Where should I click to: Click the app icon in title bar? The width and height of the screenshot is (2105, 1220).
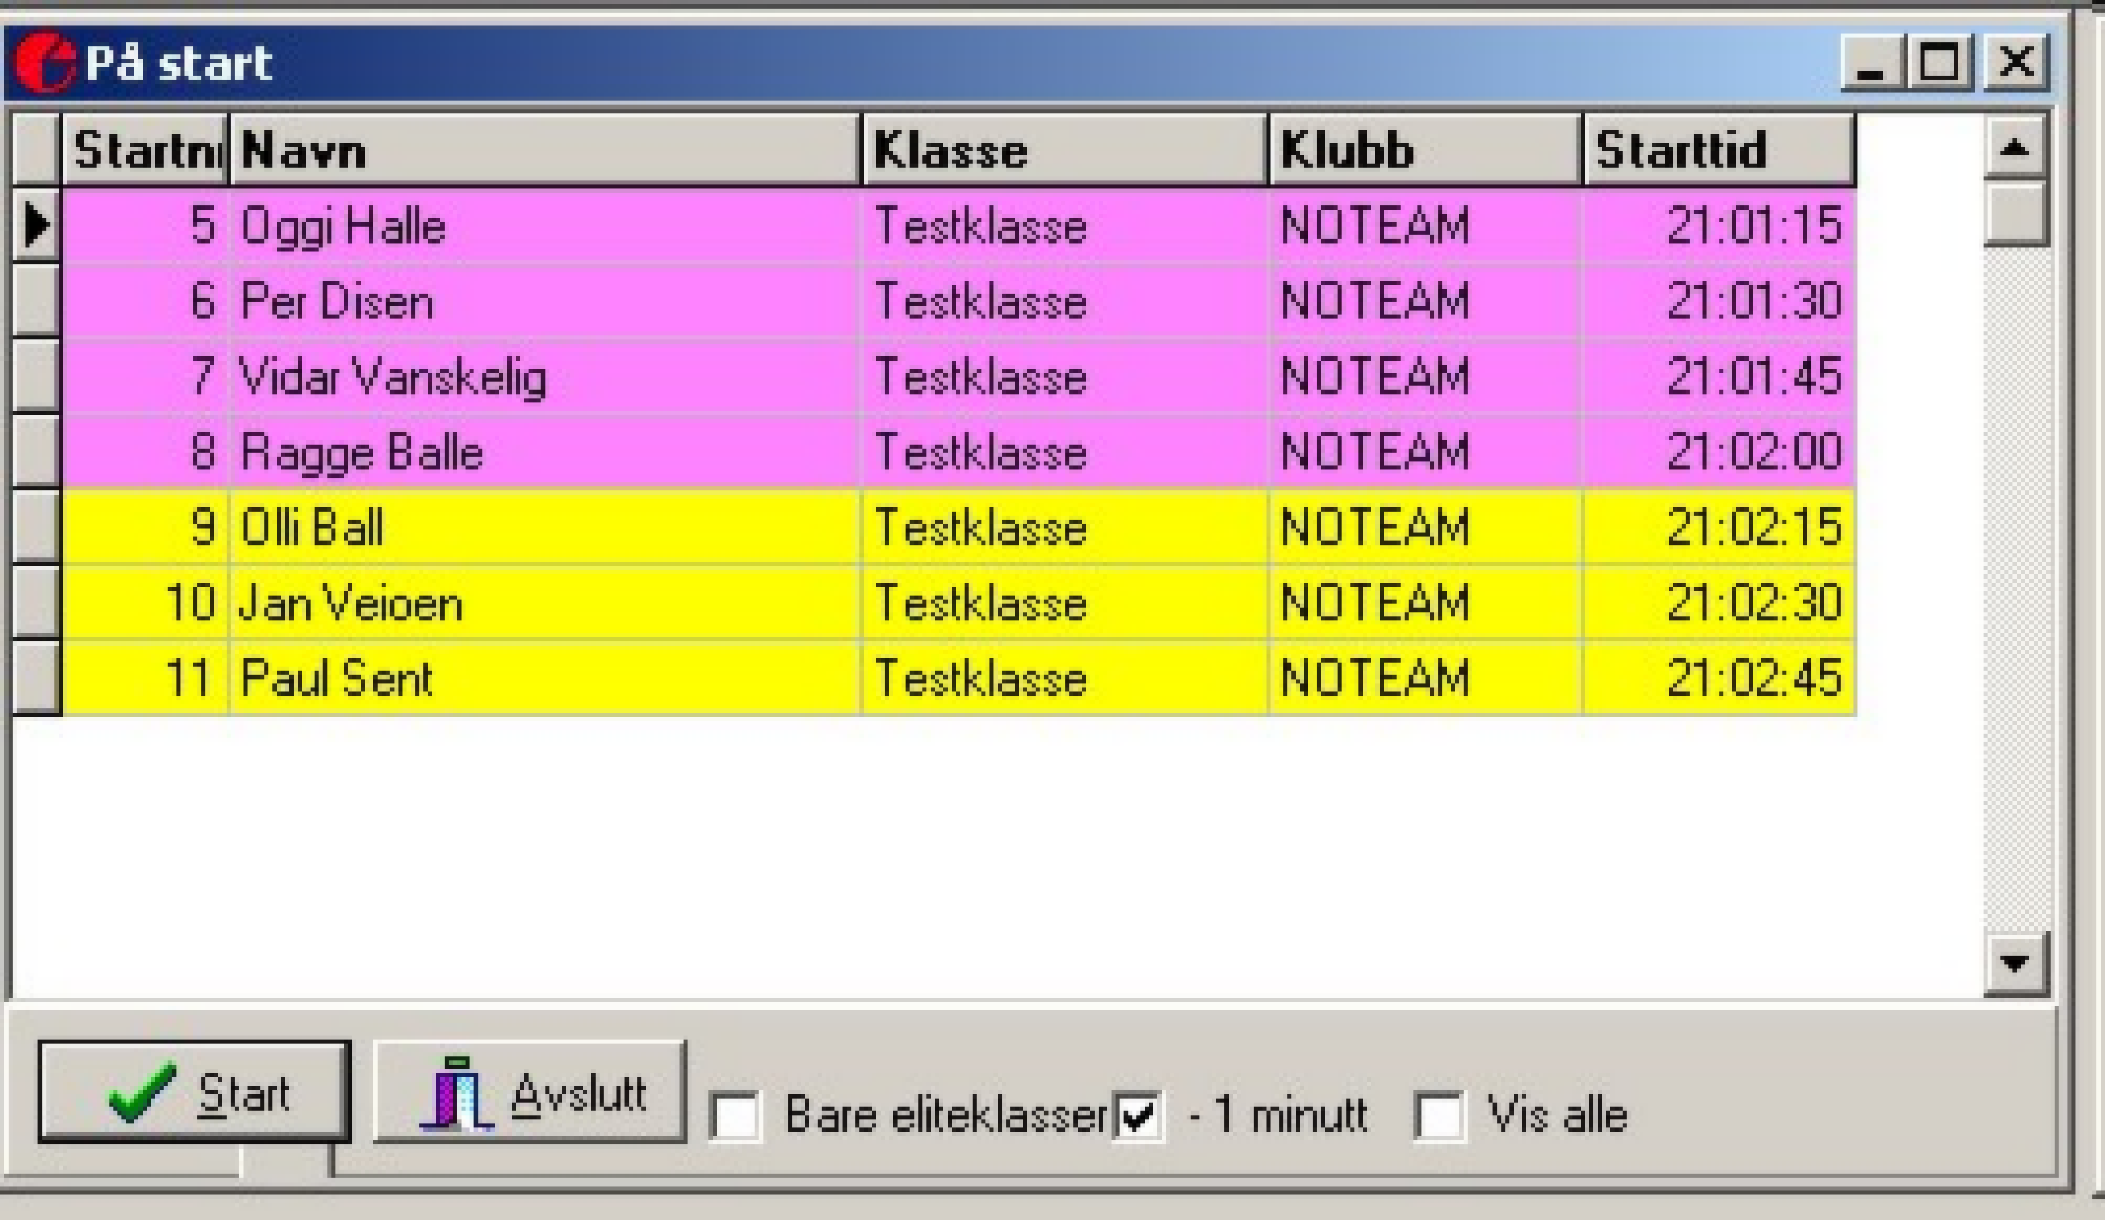point(46,62)
